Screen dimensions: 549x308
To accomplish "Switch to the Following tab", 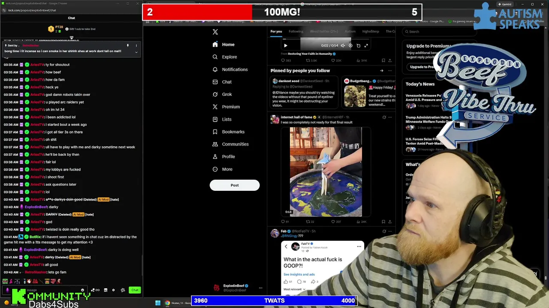I will pyautogui.click(x=296, y=31).
